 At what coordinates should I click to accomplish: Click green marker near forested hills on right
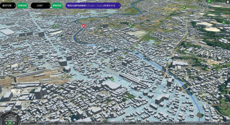[x=224, y=23]
